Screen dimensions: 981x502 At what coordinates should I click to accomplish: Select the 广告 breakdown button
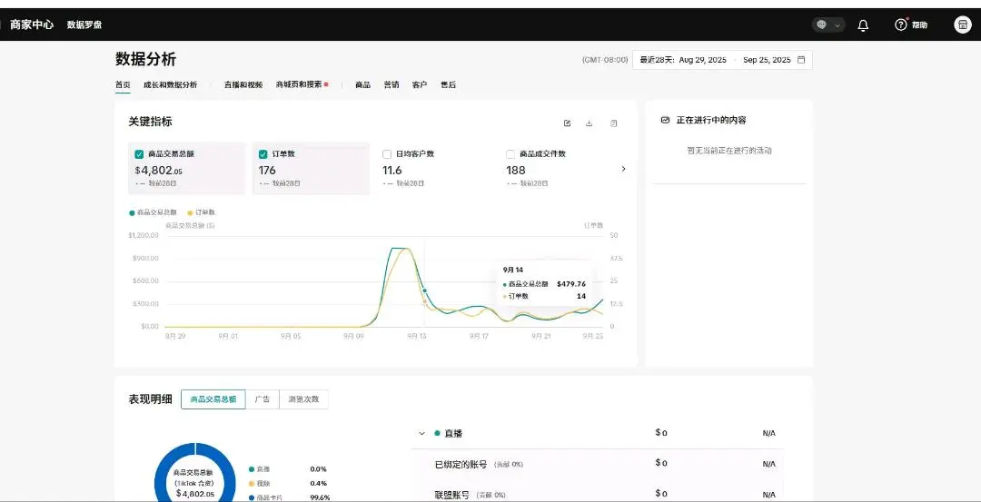coord(262,399)
